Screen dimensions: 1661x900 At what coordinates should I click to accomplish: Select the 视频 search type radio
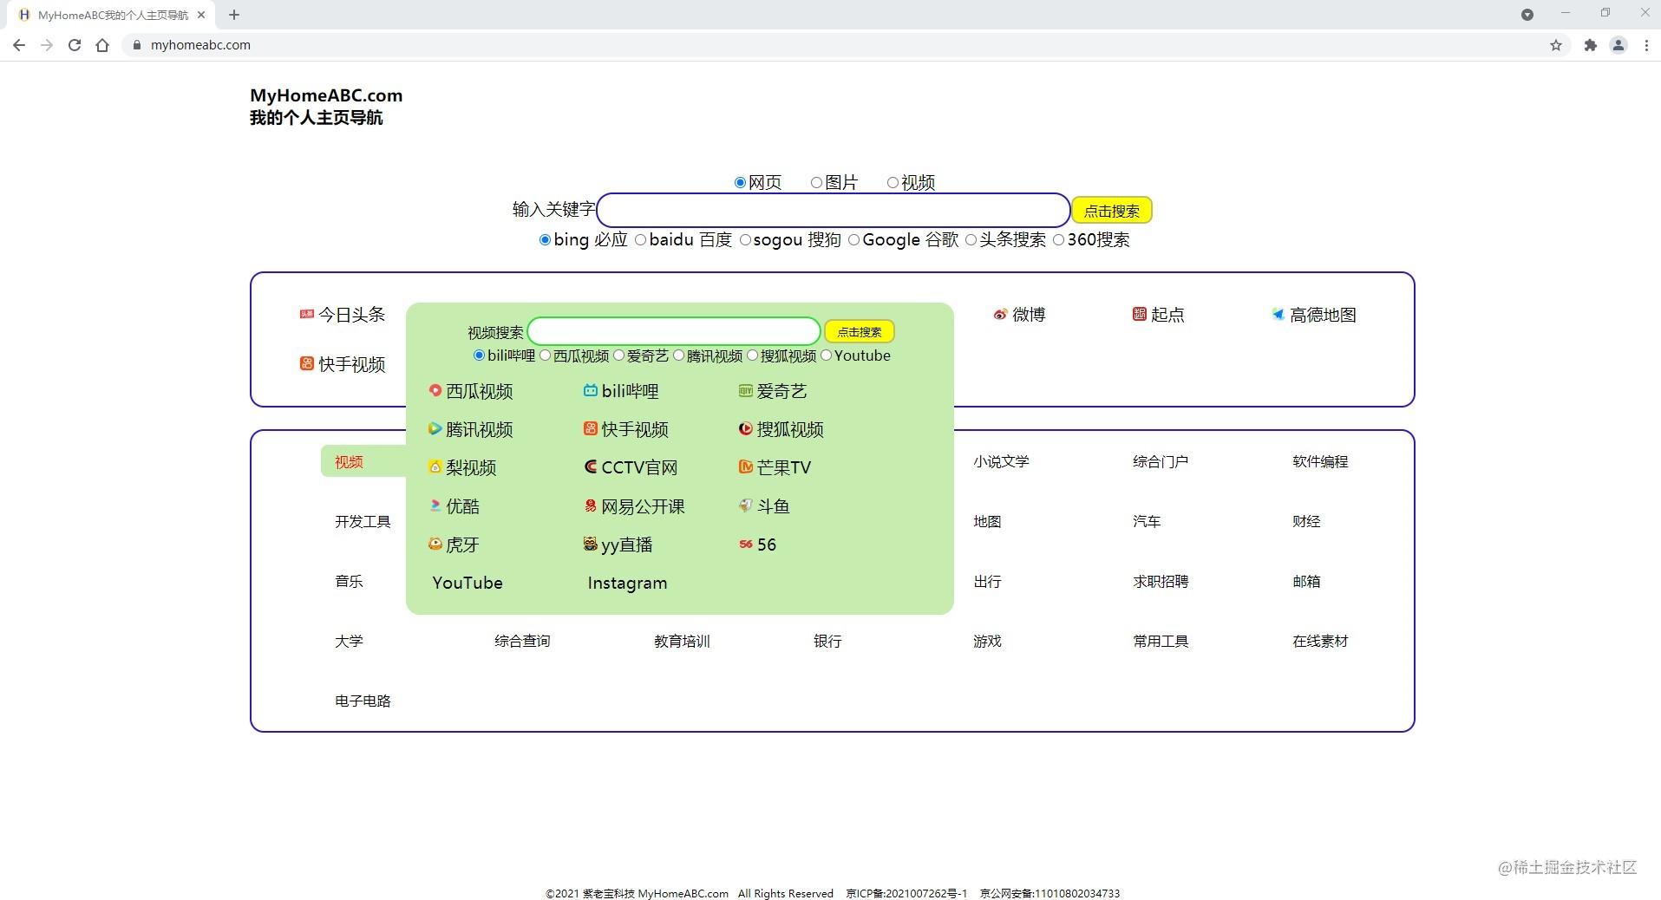[x=893, y=182]
